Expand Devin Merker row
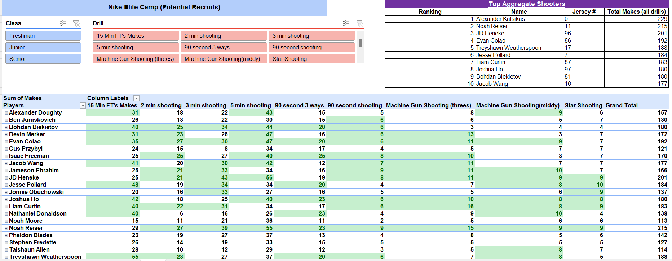The image size is (672, 261). (x=6, y=134)
